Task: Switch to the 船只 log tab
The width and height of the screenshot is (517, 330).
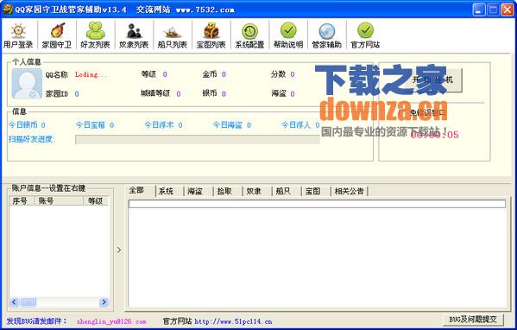Action: (x=283, y=191)
